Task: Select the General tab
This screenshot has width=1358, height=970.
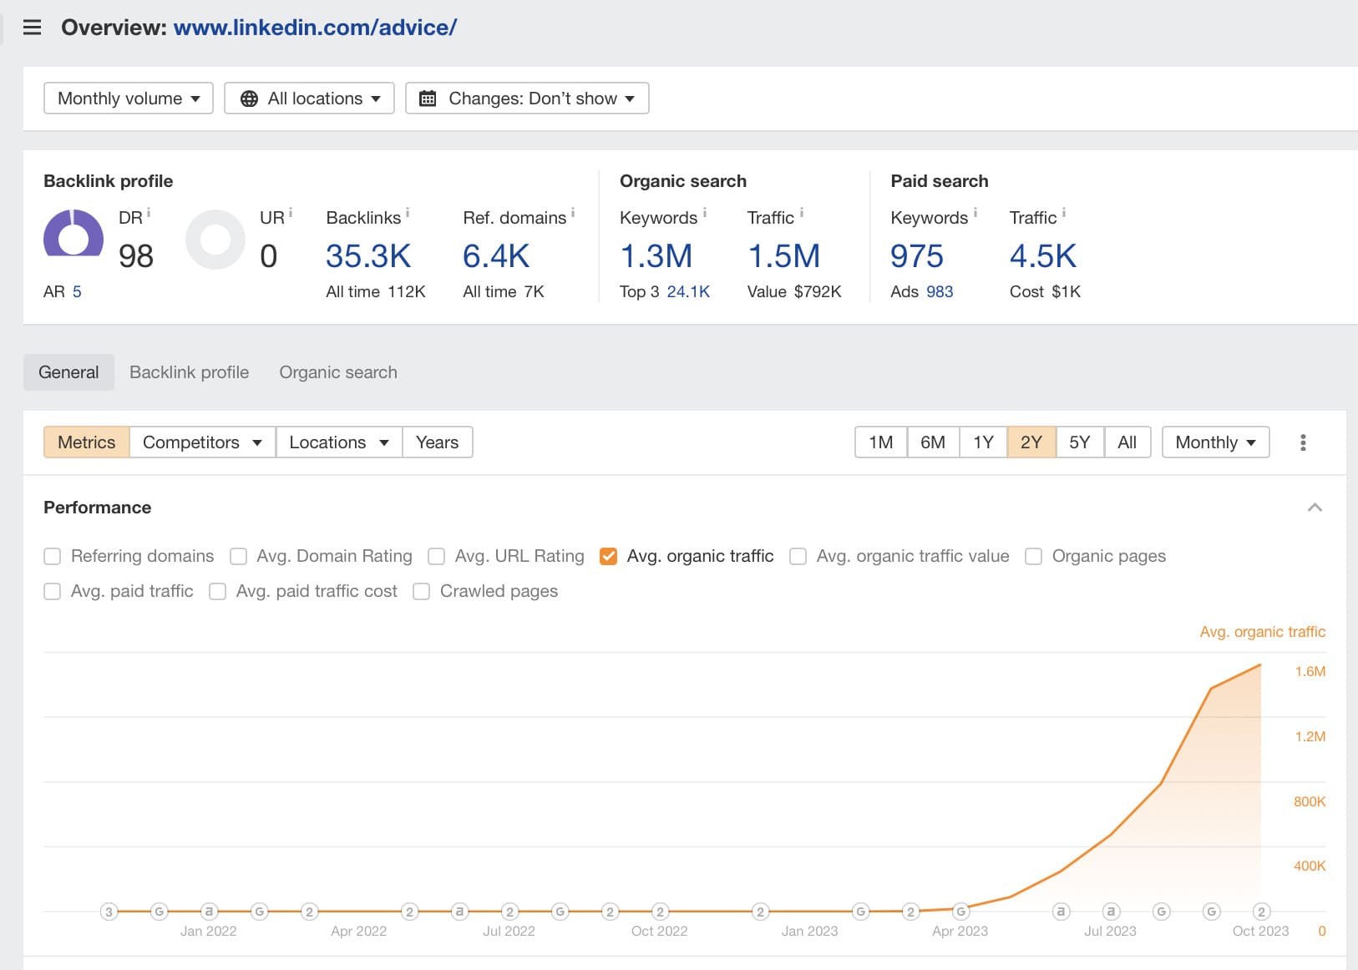Action: 68,372
